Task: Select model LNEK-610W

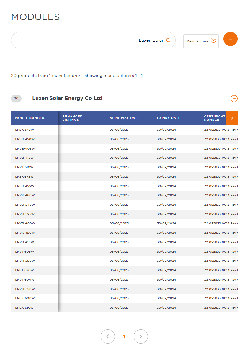Action: 24,308
